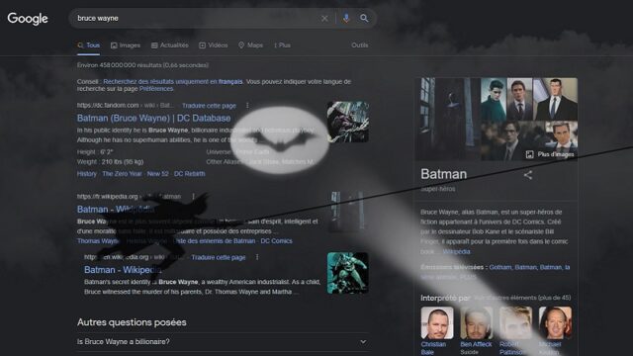Viewport: 633px width, 356px height.
Task: Click the bat-signal spotlight easter egg
Action: 279,140
